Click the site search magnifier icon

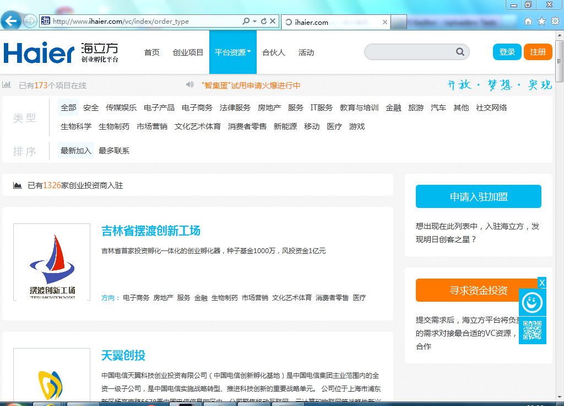click(x=460, y=52)
